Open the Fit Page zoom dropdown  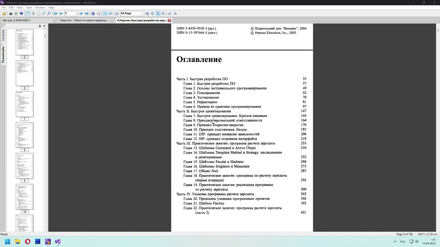(142, 13)
